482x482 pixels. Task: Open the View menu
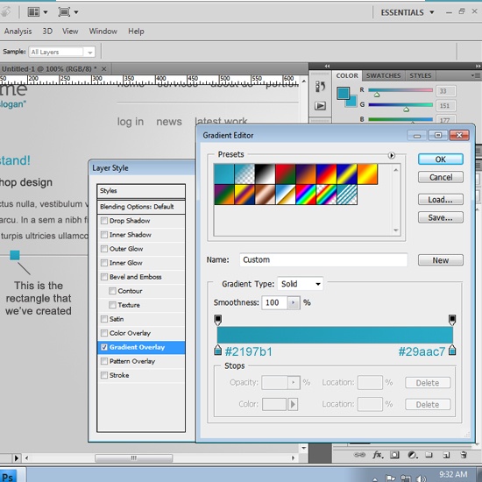70,32
